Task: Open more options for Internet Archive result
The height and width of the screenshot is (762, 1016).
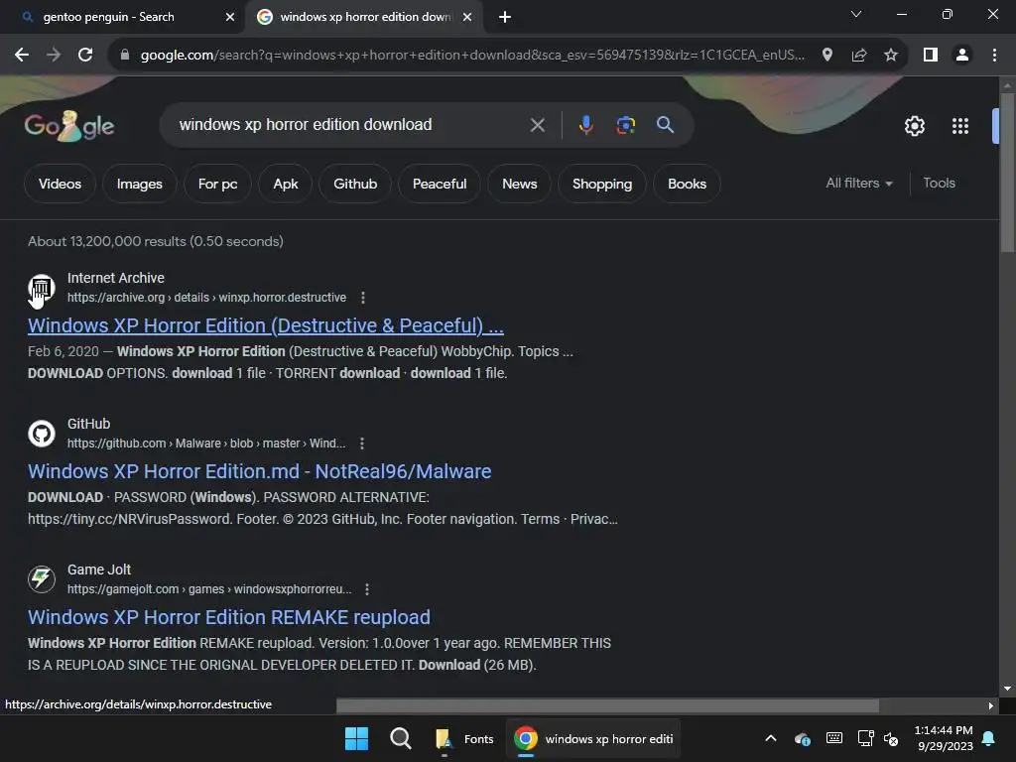Action: click(363, 298)
